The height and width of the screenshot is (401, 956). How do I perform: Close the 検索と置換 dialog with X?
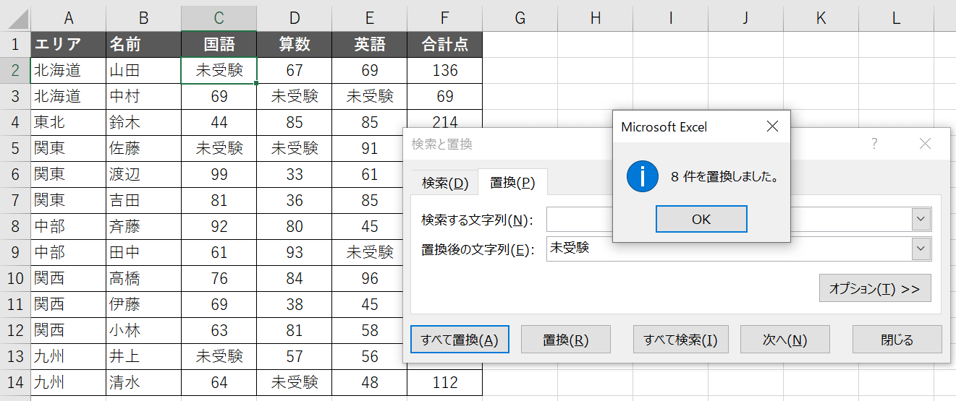(925, 144)
